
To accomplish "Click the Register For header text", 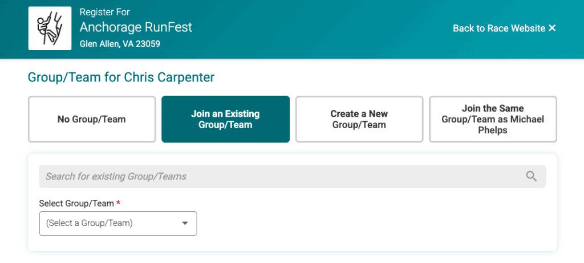I will tap(104, 12).
